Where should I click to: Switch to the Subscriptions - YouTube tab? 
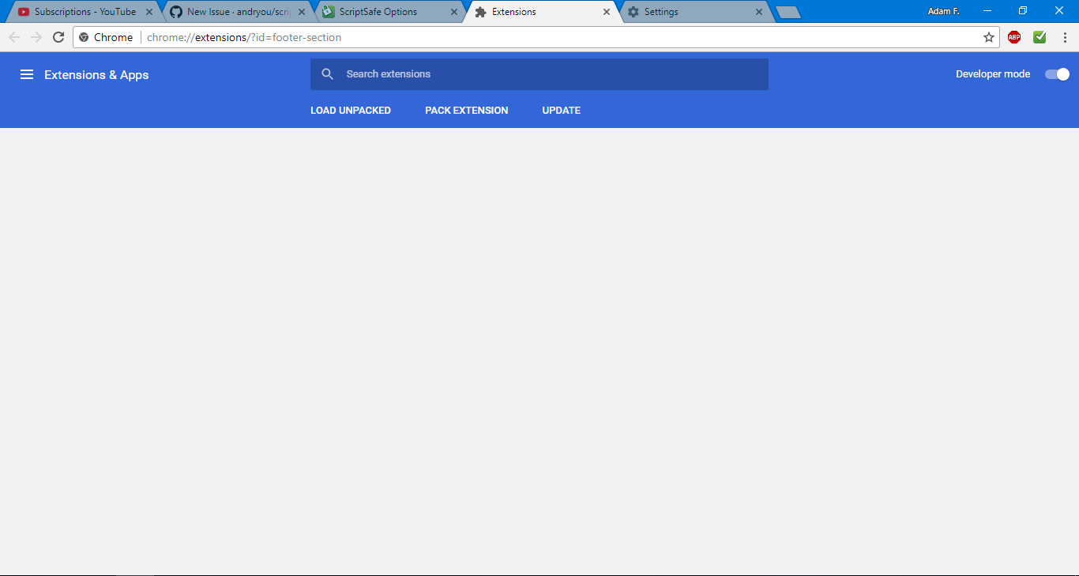pos(83,12)
